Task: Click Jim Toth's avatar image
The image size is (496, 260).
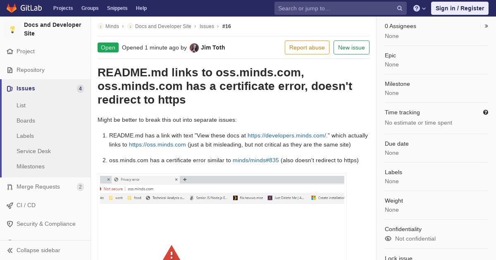Action: coord(194,48)
